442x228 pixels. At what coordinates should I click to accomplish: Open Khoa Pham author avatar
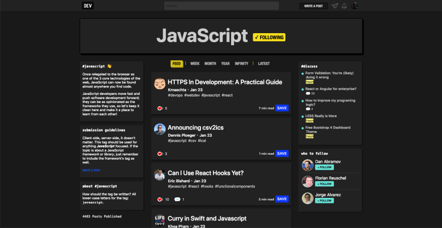(x=160, y=220)
